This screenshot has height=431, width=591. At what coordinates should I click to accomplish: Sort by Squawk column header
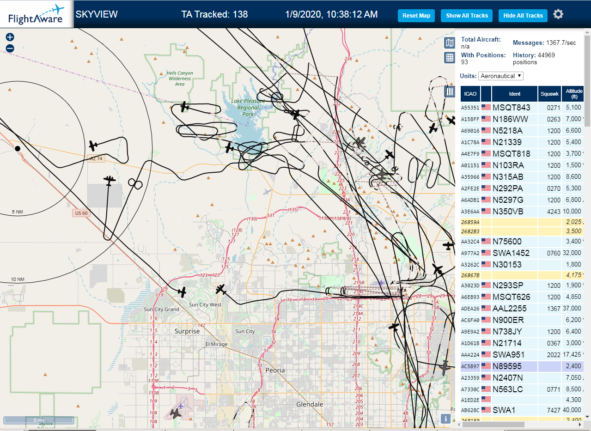tap(549, 94)
